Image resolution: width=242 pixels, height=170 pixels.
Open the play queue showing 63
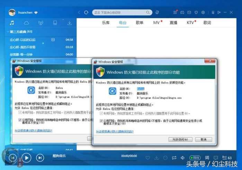pyautogui.click(x=227, y=158)
